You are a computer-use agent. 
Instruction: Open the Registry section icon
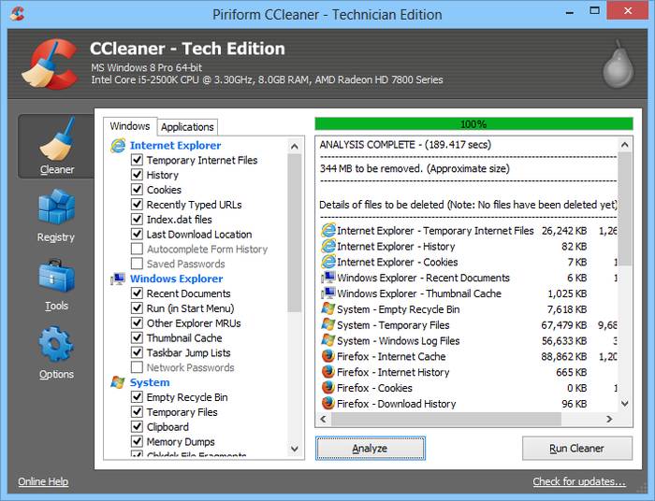click(56, 208)
